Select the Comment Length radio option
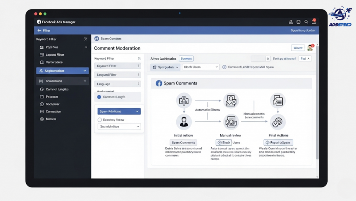Screen dimensions: 356x201 (99, 97)
